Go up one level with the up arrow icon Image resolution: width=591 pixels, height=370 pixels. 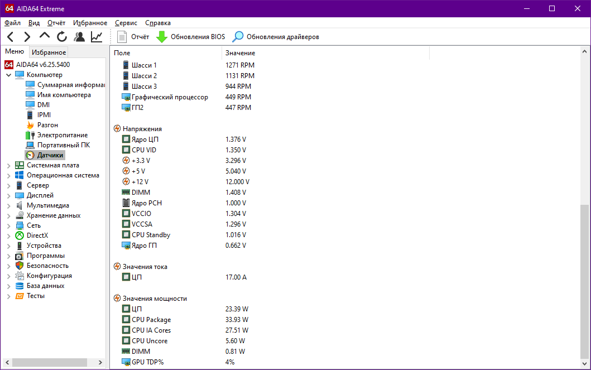click(45, 36)
